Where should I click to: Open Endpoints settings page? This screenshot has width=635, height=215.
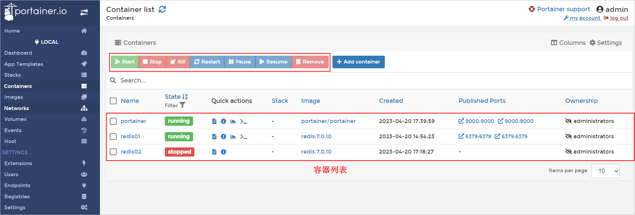50,185
